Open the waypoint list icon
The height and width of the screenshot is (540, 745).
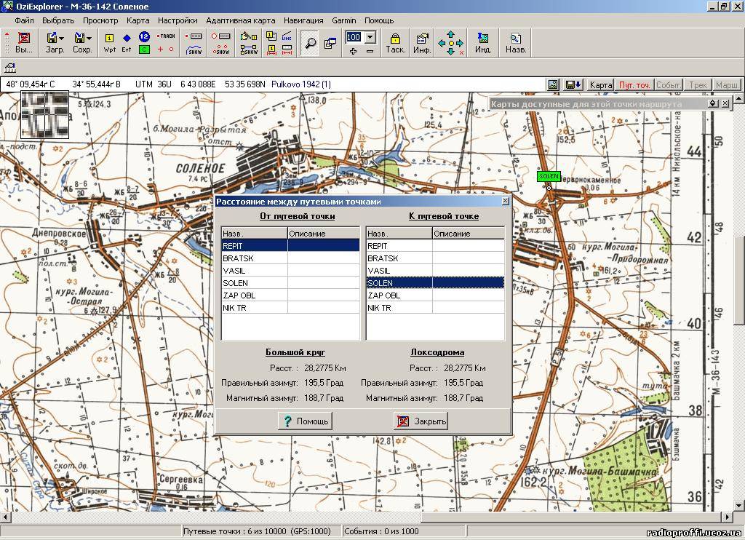[271, 36]
